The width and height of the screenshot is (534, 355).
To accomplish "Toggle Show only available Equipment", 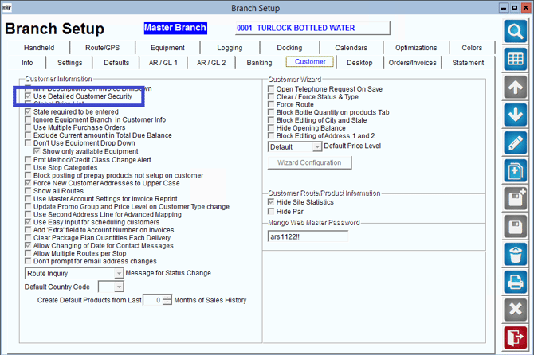I will 37,151.
